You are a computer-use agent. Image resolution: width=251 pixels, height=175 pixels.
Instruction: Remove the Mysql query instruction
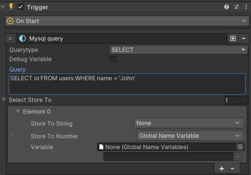(244, 38)
